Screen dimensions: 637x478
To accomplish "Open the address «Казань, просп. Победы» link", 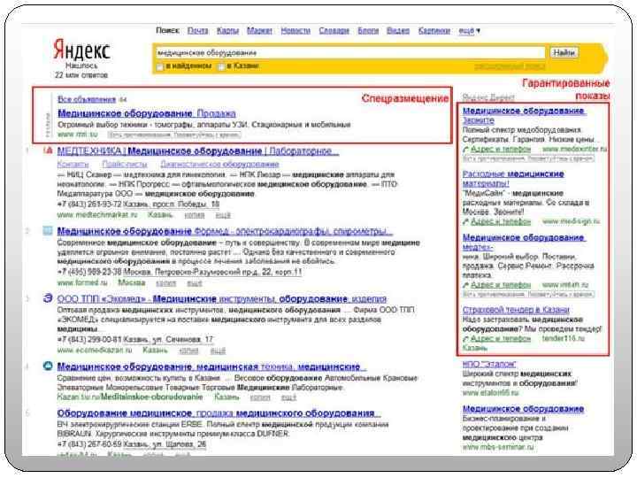I will click(x=171, y=204).
